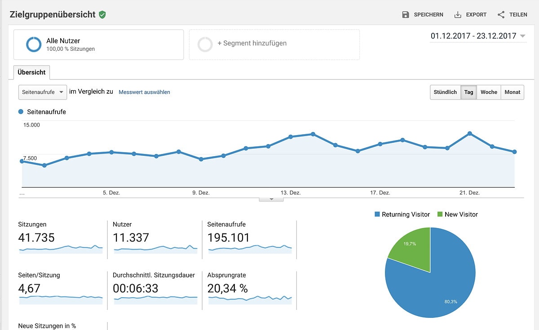Click Segment hinzufügen box

(x=274, y=44)
